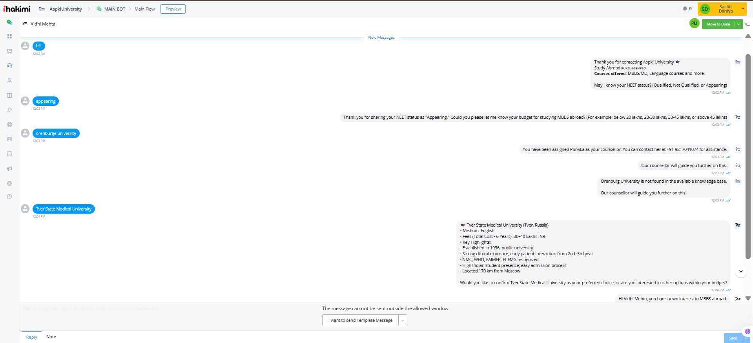Switch to the Note tab
Image resolution: width=753 pixels, height=343 pixels.
51,337
